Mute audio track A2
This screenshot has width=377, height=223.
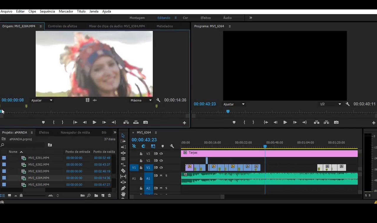click(161, 188)
